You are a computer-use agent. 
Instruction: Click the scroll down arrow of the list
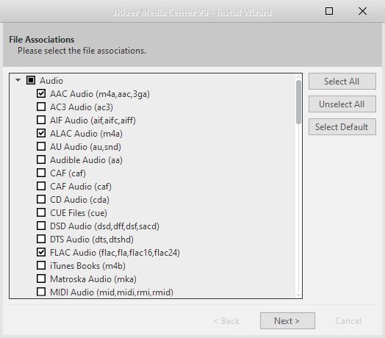coord(298,295)
